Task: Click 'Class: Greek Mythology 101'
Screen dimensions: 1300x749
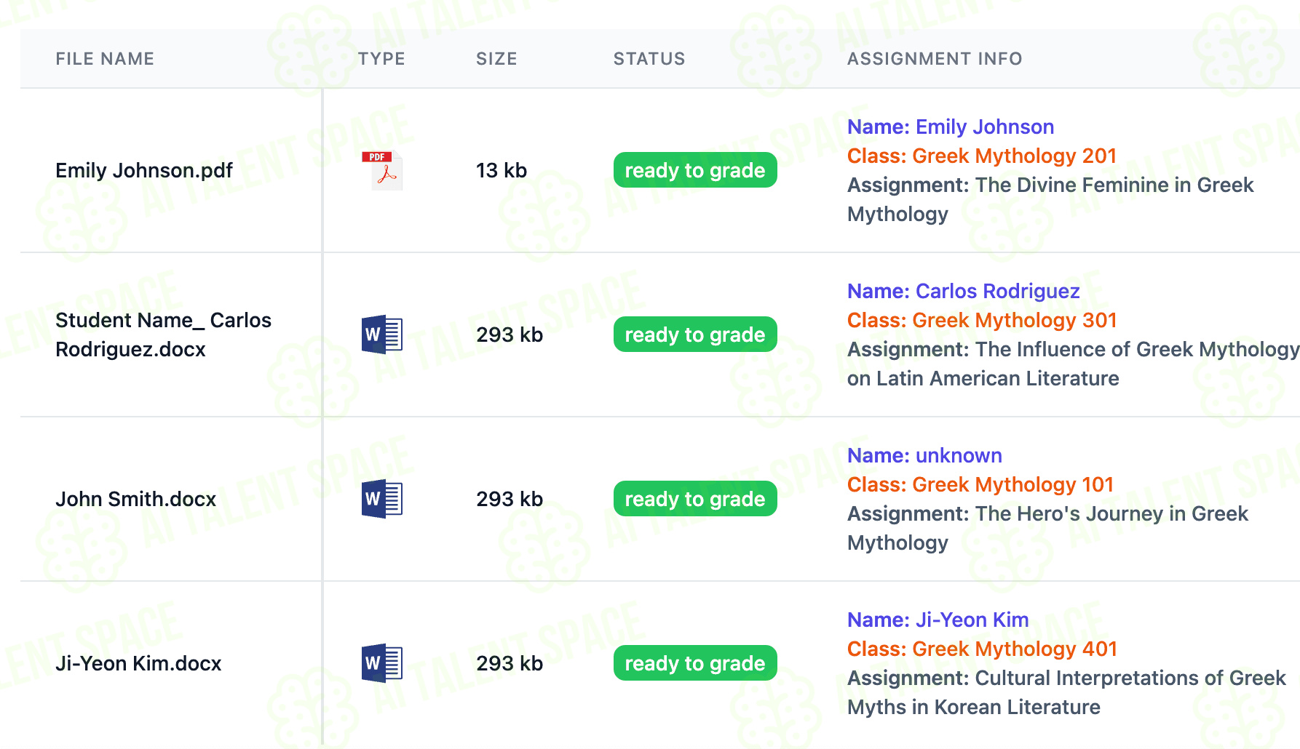Action: (x=980, y=484)
